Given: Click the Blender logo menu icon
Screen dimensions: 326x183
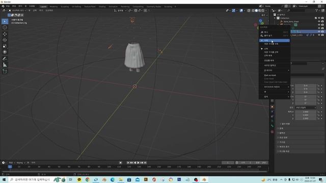Looking at the screenshot, I should pyautogui.click(x=3, y=6).
